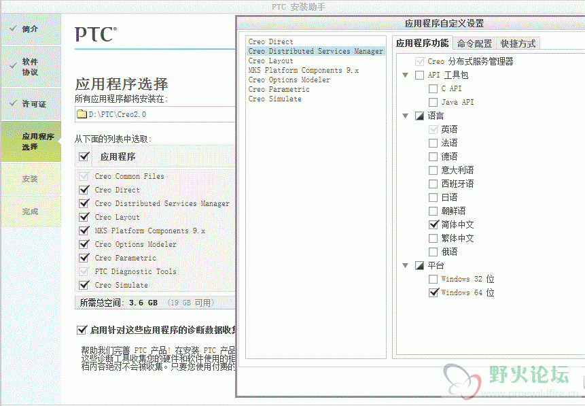Toggle the 平台 group checkbox

[x=419, y=265]
